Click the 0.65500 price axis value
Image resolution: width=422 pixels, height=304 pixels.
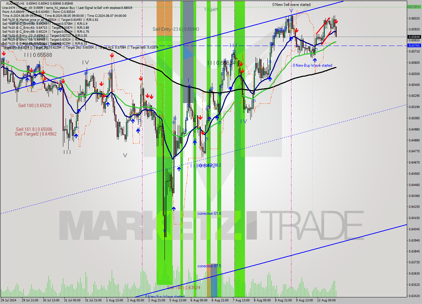[414, 74]
